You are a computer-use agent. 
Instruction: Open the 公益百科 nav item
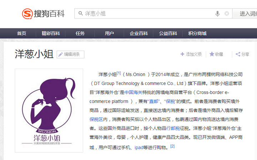click(x=168, y=33)
